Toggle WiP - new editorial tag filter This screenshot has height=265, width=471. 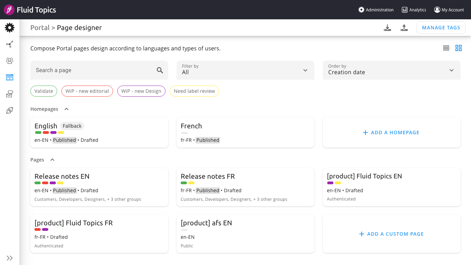pyautogui.click(x=87, y=91)
